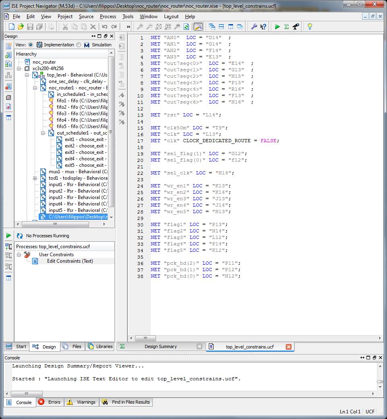This screenshot has height=419, width=387.
Task: Click the Cascade windows toolbar icon
Action: click(x=212, y=27)
